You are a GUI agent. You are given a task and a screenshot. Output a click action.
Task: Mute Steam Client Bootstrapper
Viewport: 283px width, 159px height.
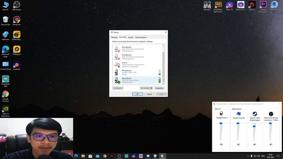255,144
